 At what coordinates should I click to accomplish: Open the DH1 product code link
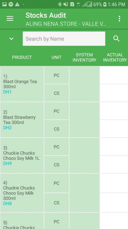pyautogui.click(x=7, y=92)
